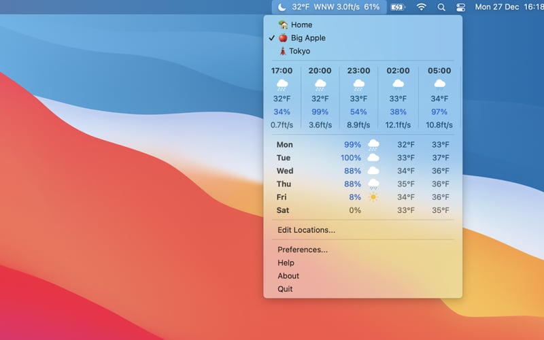Click the 3.6ft/s wind speed value
This screenshot has height=340, width=544.
320,125
